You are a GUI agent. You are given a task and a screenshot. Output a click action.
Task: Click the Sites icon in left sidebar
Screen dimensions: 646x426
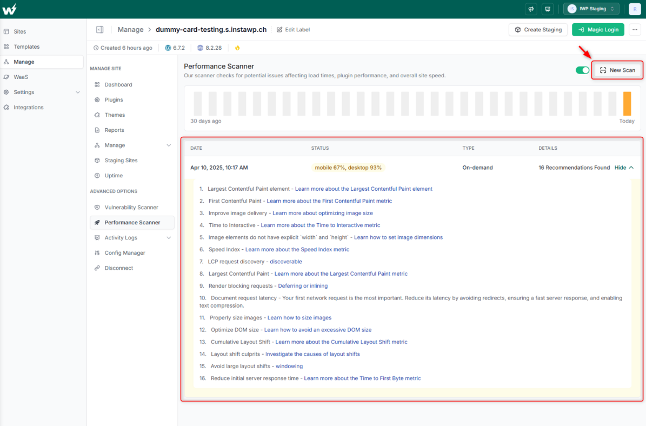(6, 31)
